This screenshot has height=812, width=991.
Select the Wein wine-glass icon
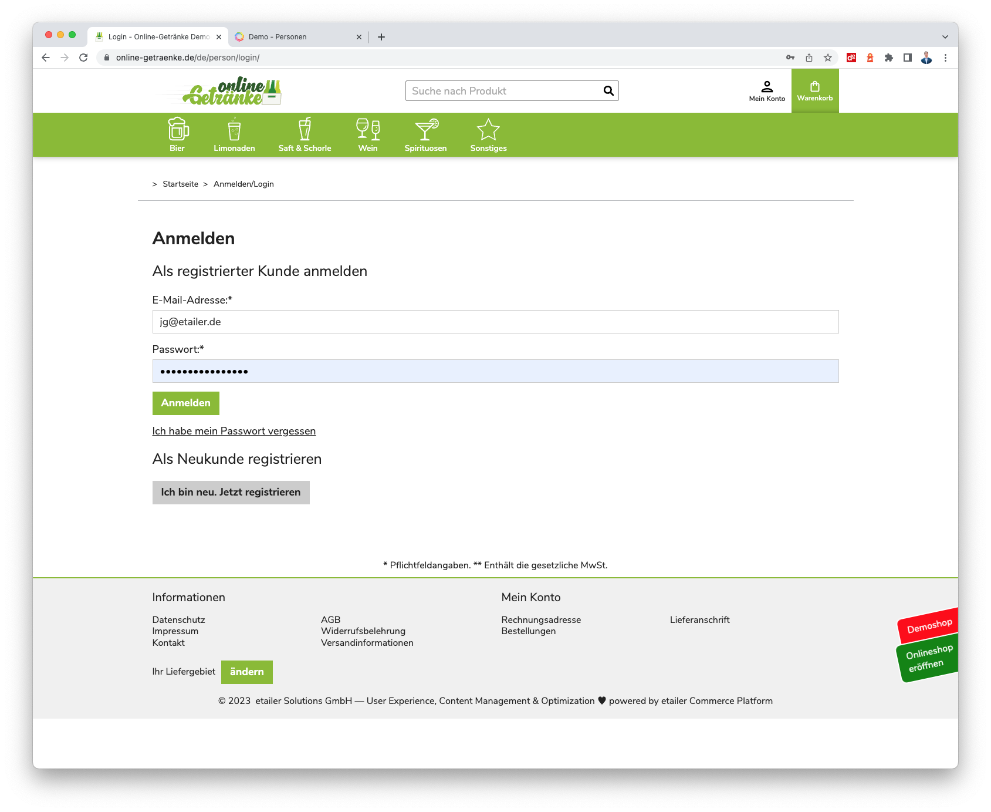(x=368, y=129)
